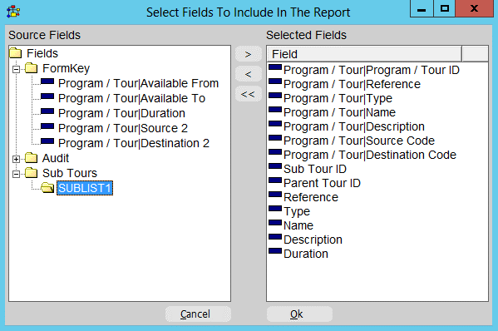Viewport: 498px width, 331px height.
Task: Click field icon beside Available From
Action: click(x=47, y=82)
